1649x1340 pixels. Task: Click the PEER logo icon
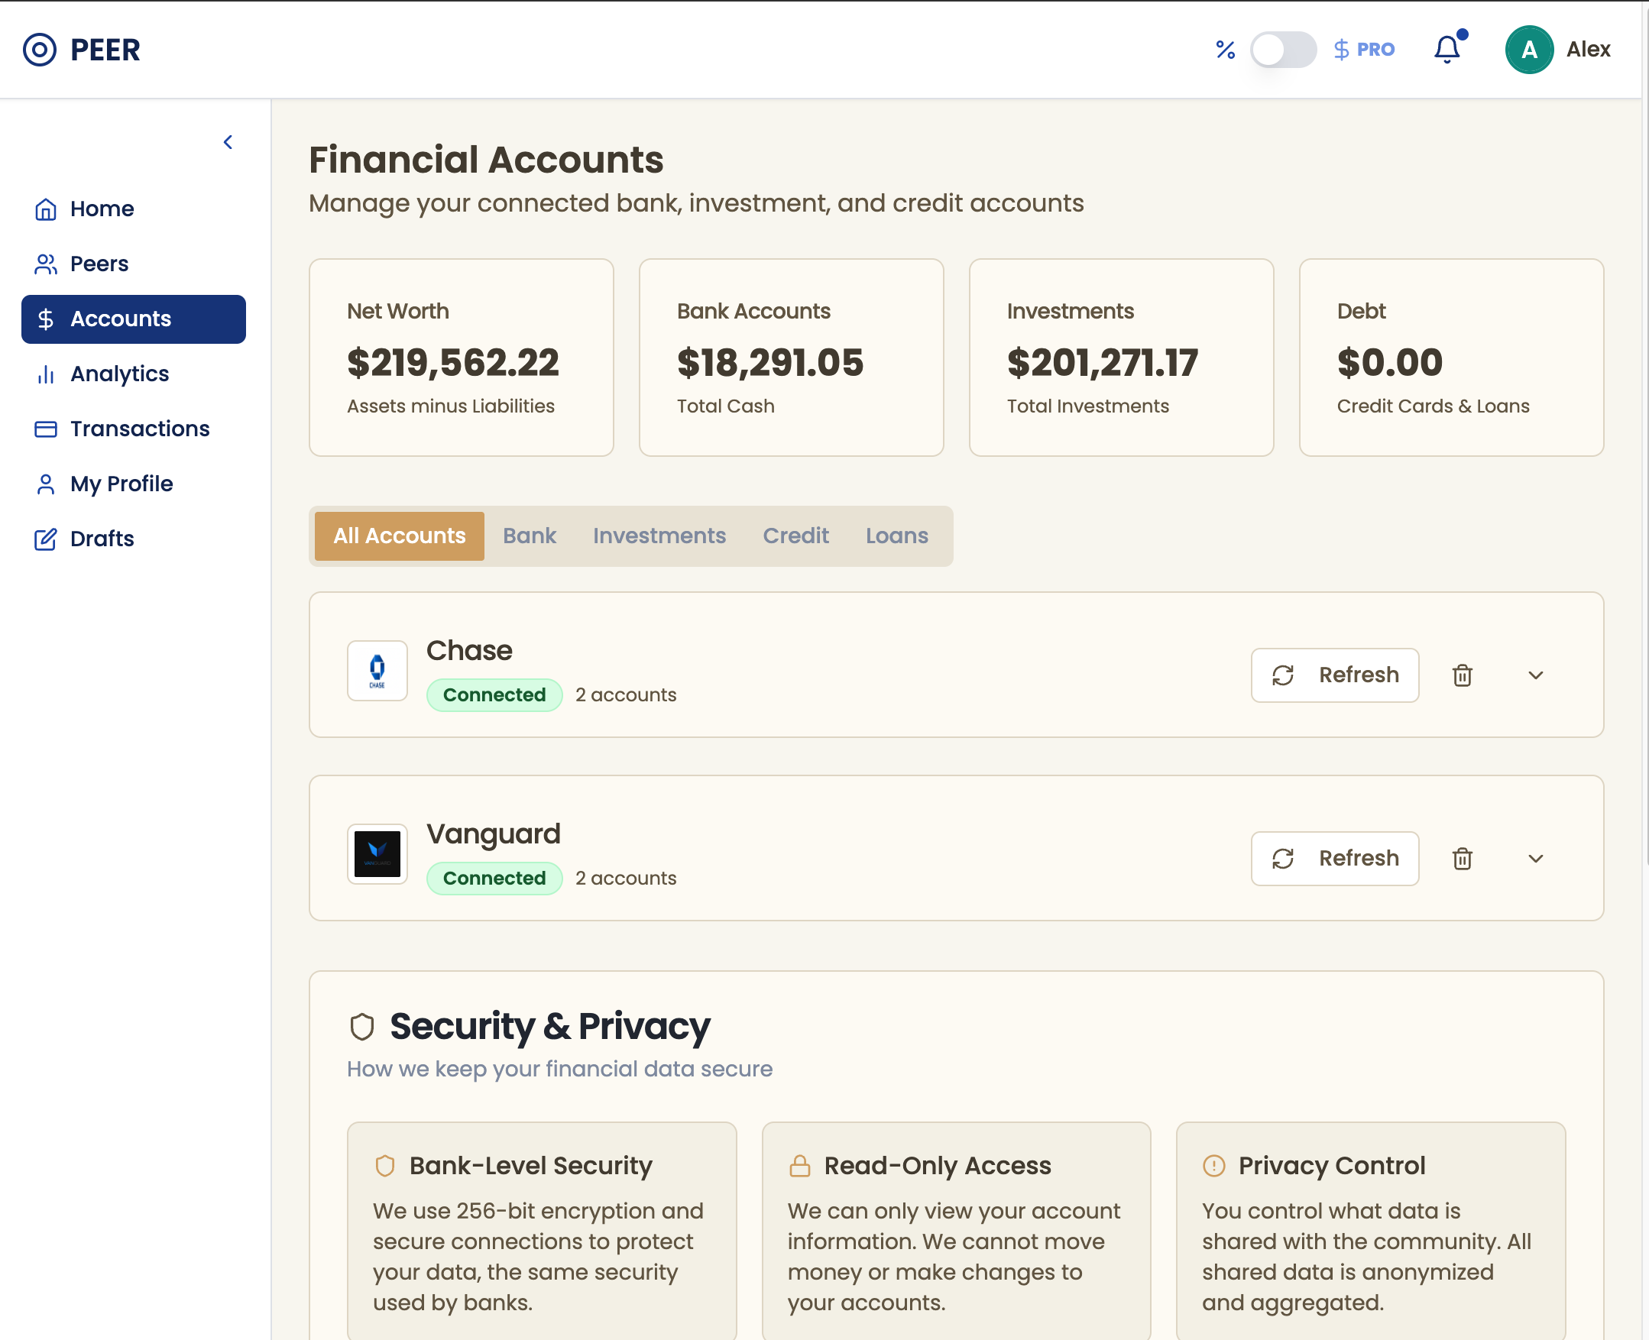40,50
